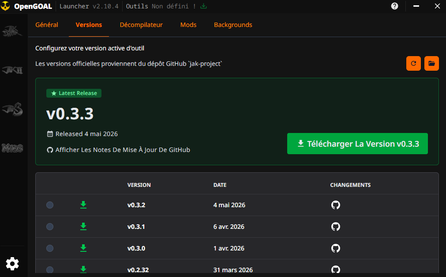Switch to the Général tab
The image size is (446, 277).
coord(47,25)
